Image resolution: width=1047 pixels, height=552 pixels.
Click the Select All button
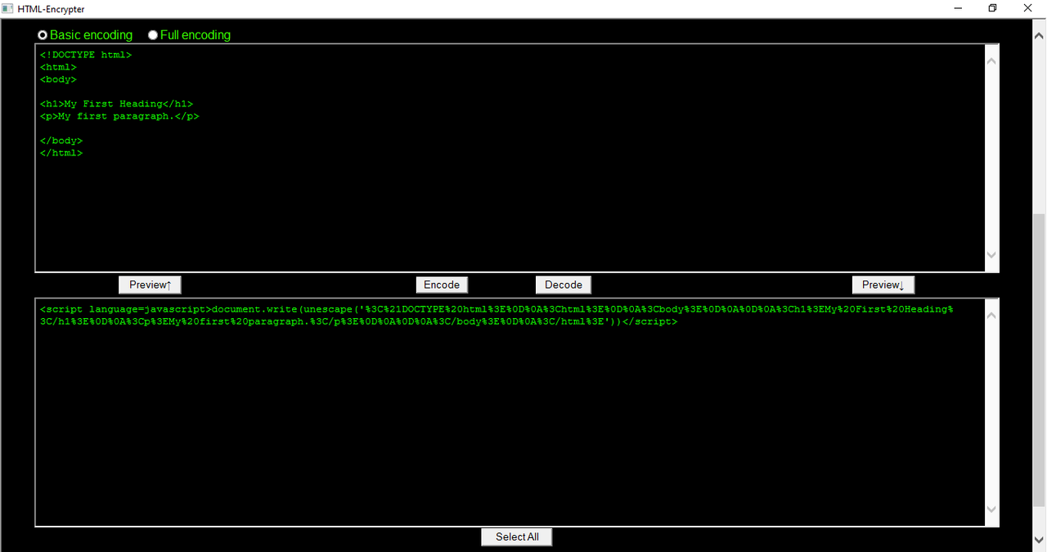click(x=517, y=537)
